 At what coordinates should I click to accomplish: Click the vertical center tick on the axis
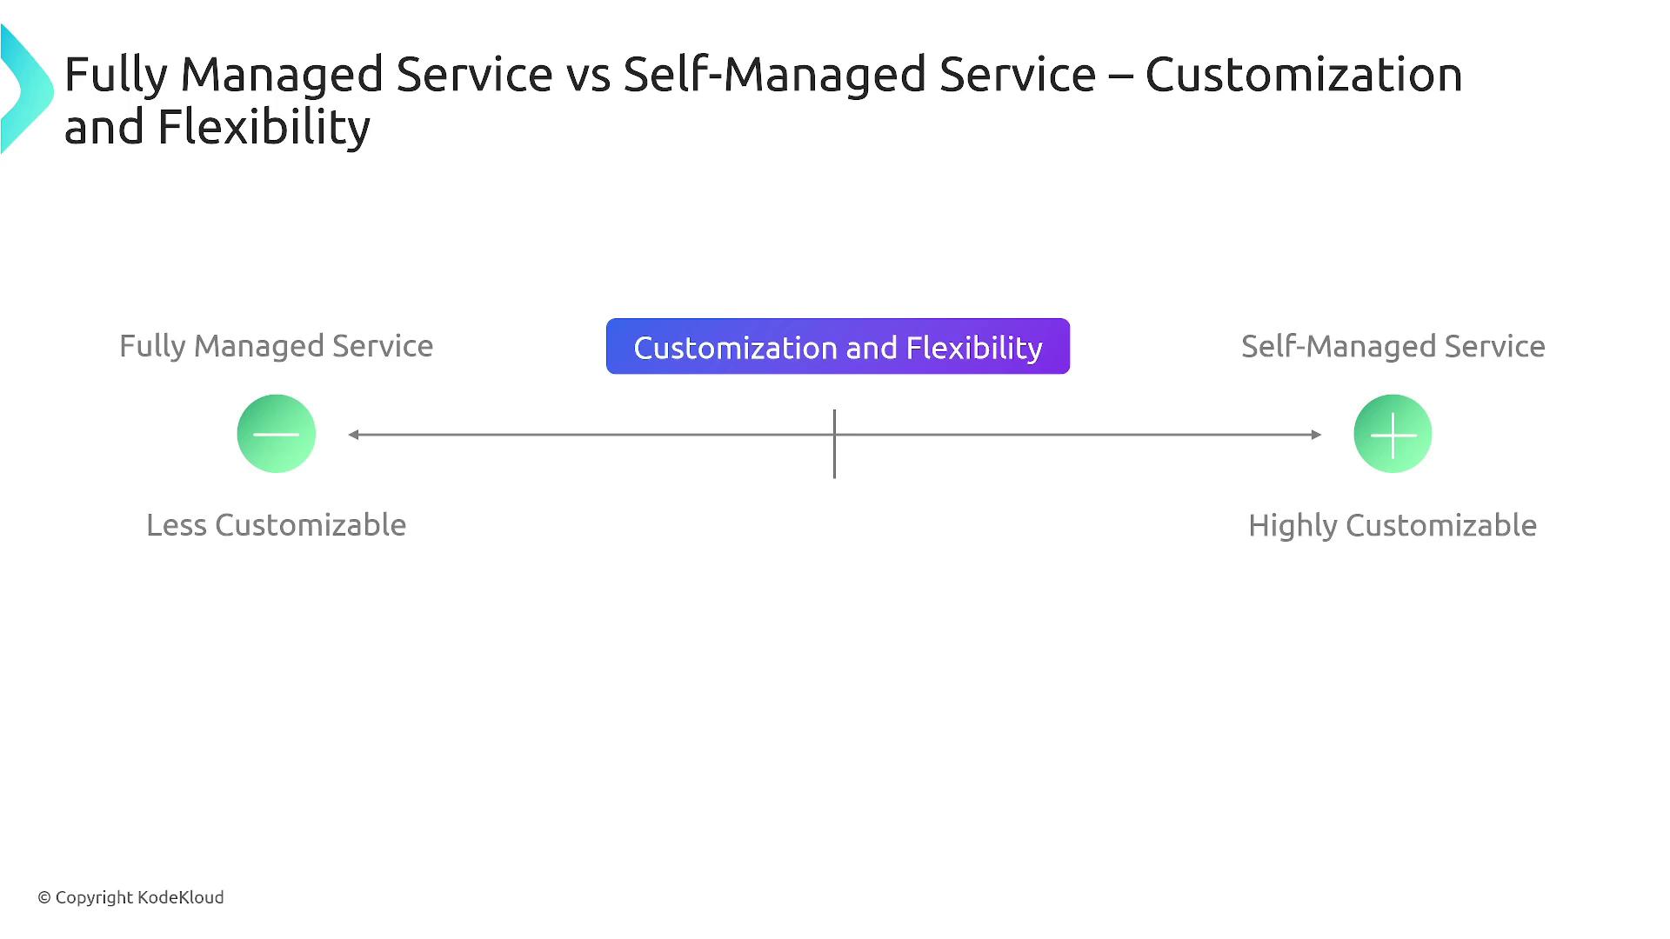tap(834, 443)
